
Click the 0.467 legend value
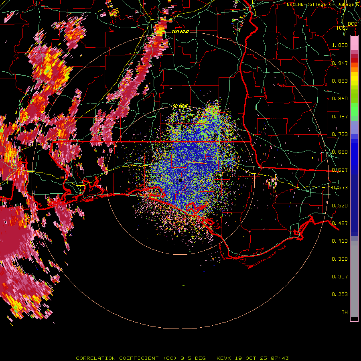coord(340,223)
